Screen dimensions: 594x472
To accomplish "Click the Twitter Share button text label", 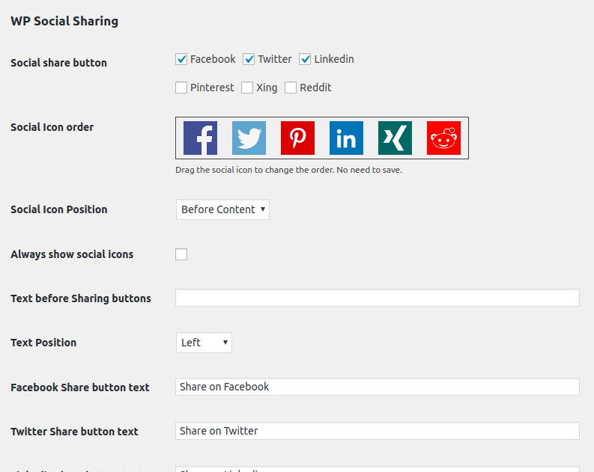I will [74, 432].
